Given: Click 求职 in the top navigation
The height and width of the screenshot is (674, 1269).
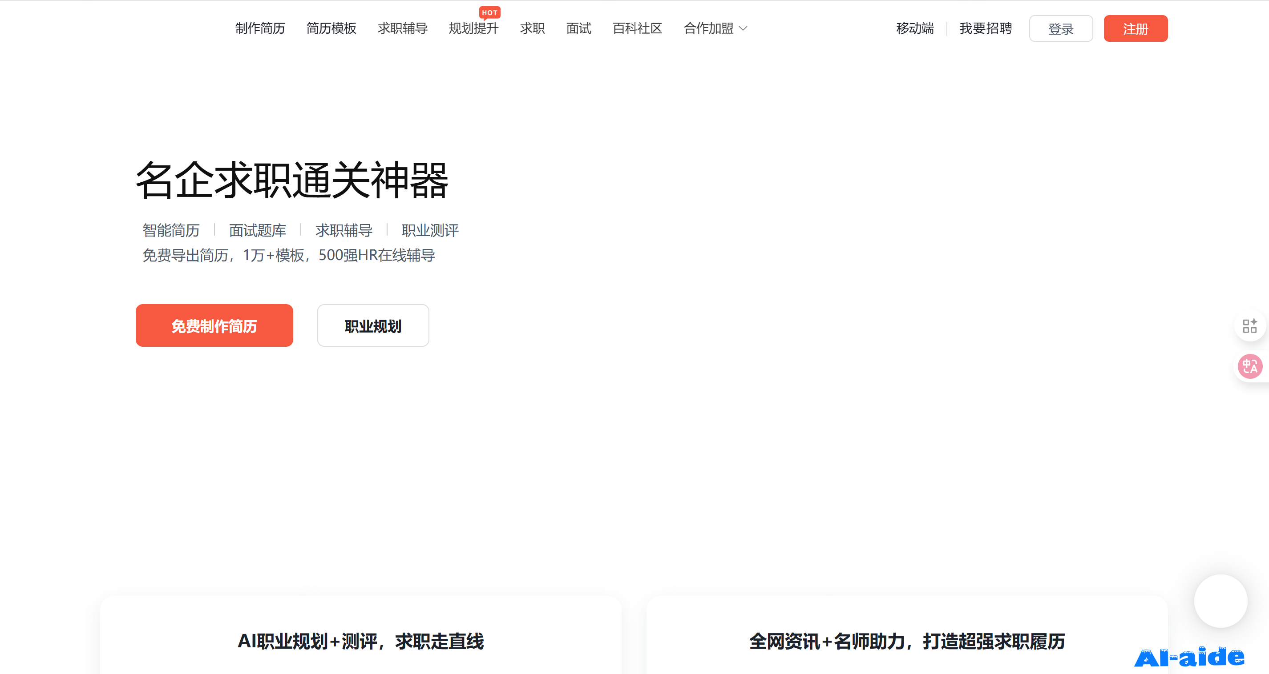Looking at the screenshot, I should click(x=532, y=28).
